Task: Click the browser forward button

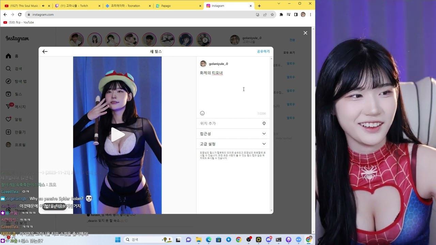Action: click(13, 15)
